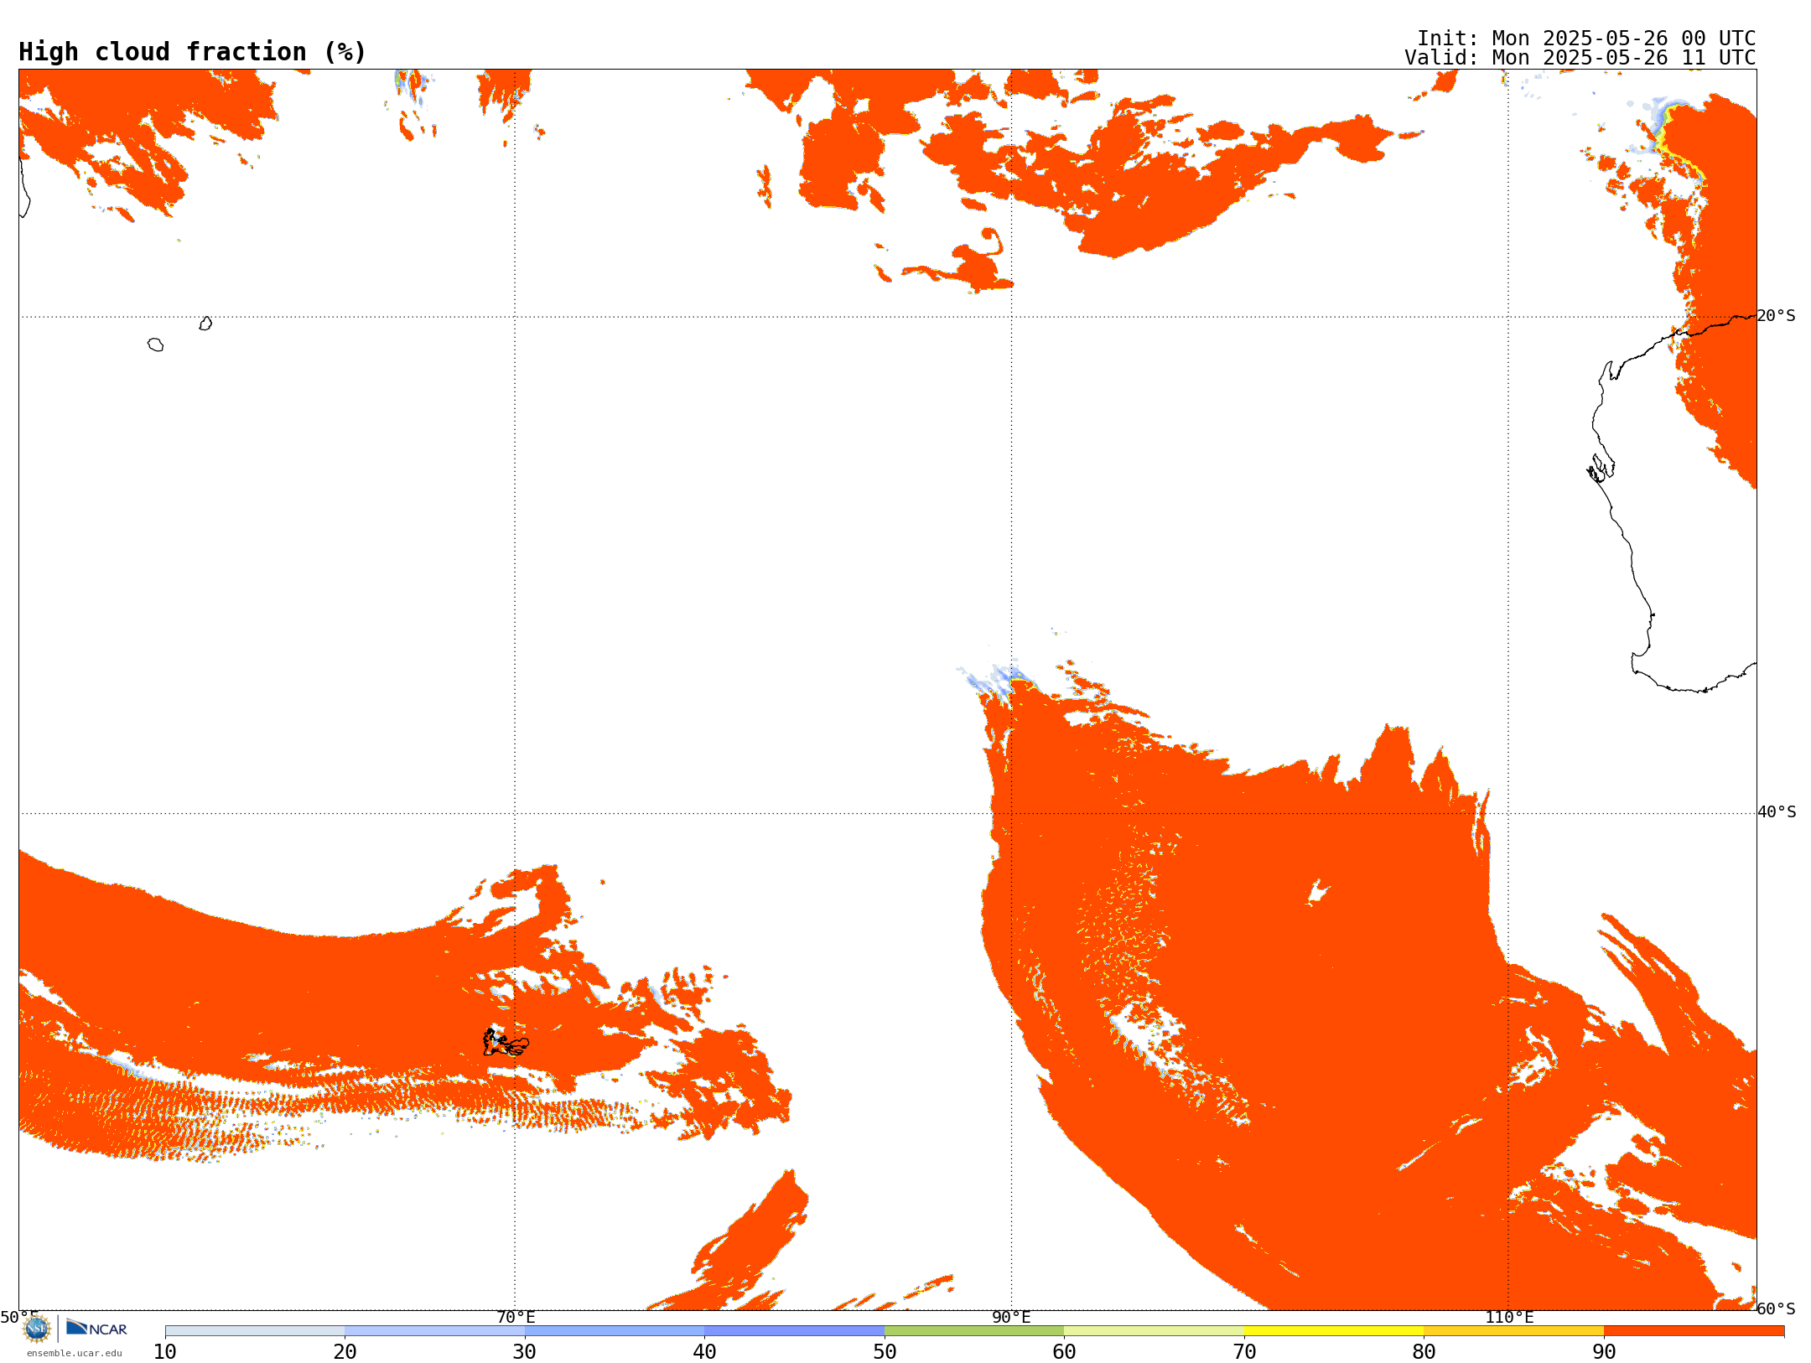Click the 110°E longitude label
Viewport: 1811px width, 1363px height.
click(1509, 1318)
